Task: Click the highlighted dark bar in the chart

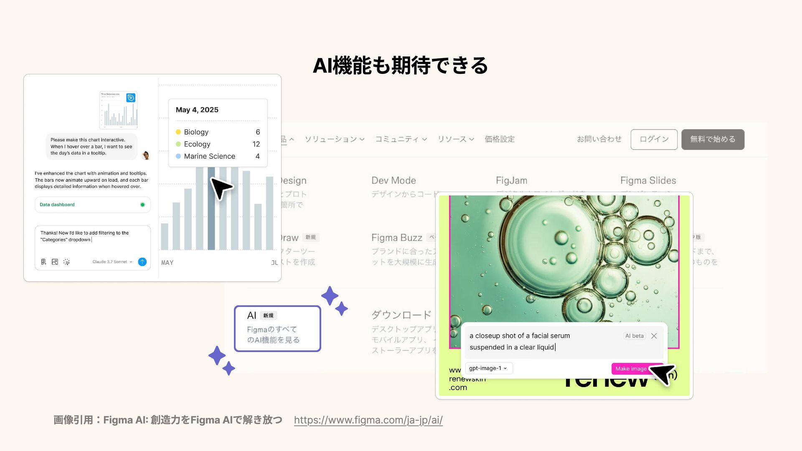Action: 211,208
